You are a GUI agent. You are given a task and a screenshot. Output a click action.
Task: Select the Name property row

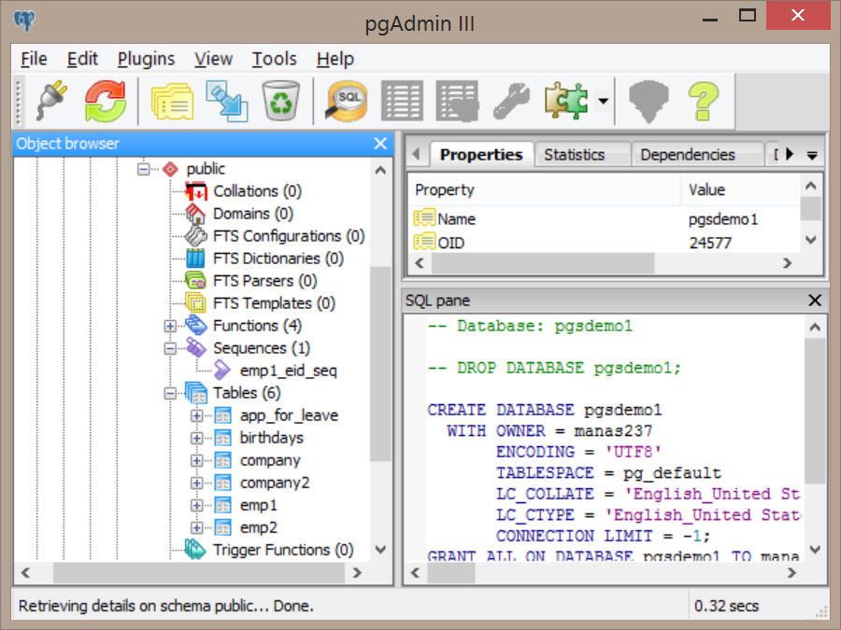click(x=605, y=219)
